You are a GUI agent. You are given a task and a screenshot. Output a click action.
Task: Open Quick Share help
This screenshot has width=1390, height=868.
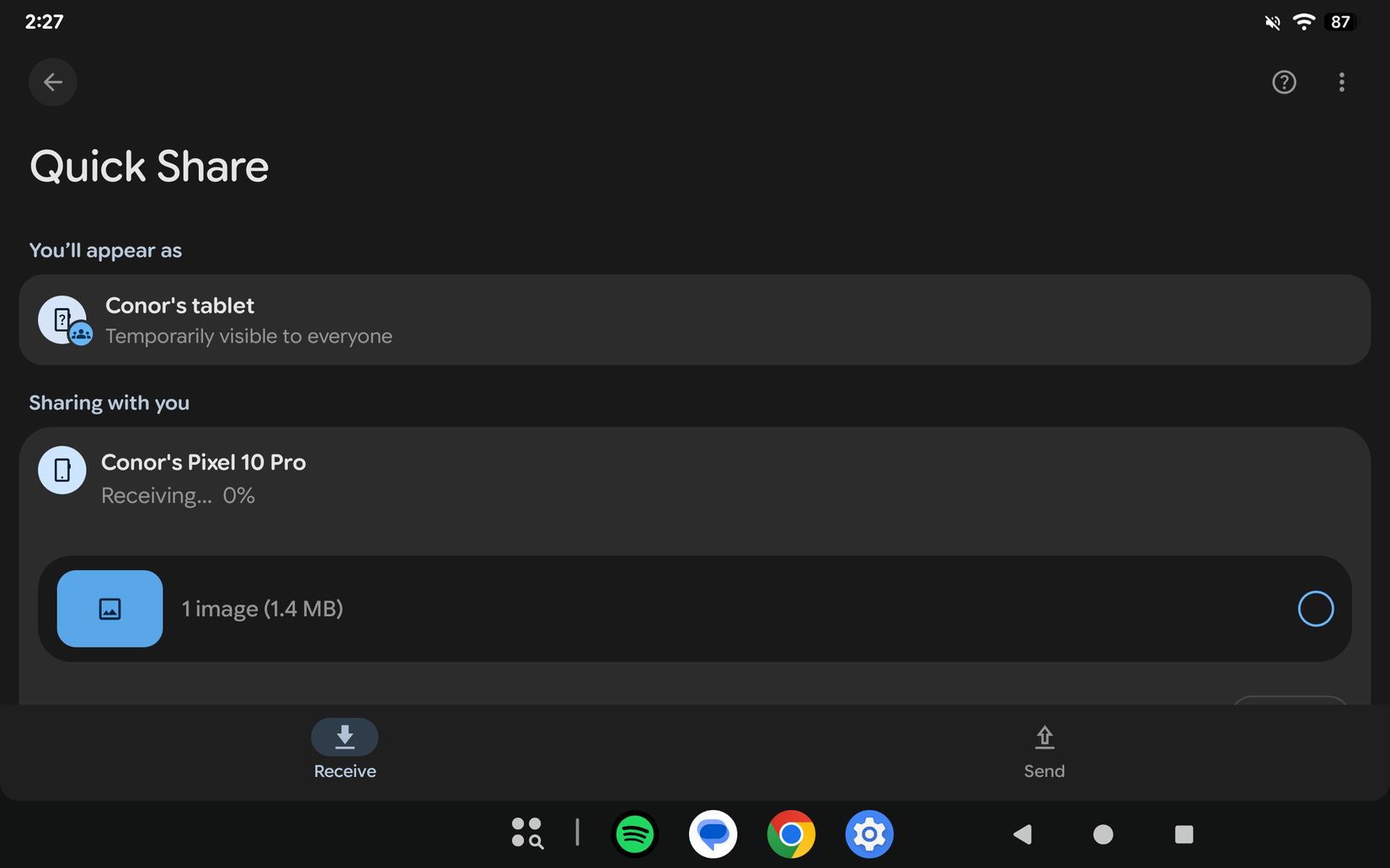1284,82
